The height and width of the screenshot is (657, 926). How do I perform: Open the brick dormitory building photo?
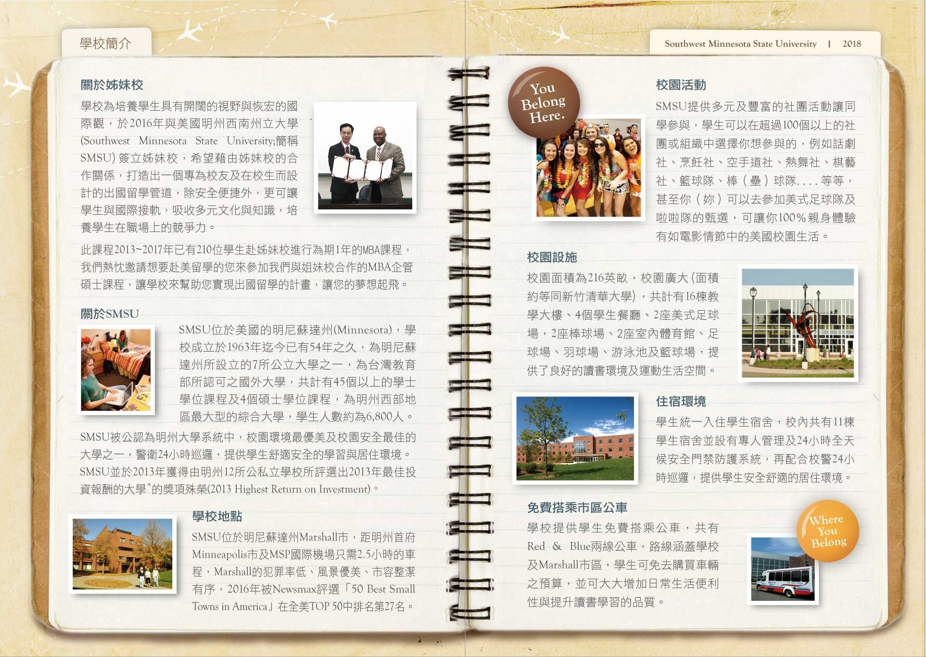tap(575, 439)
